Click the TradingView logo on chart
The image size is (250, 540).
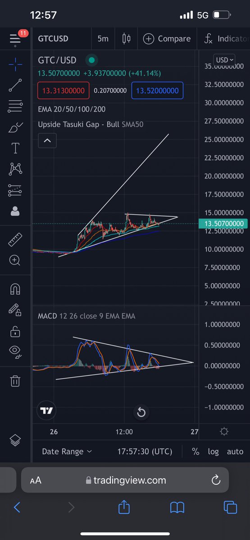tap(47, 410)
